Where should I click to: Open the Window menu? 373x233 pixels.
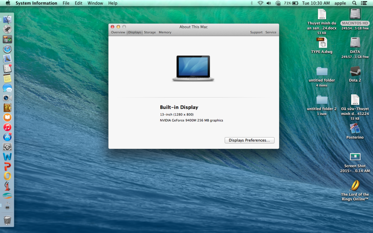(95, 3)
